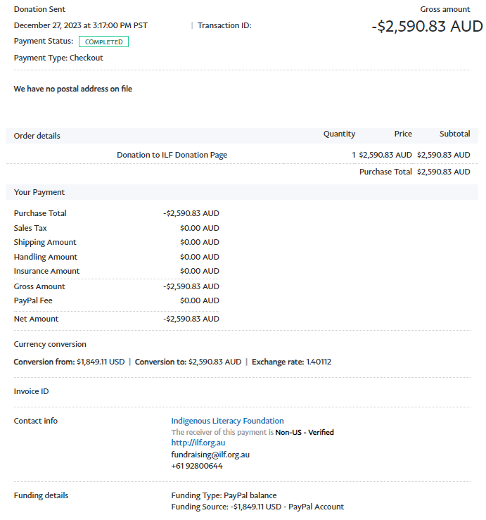The width and height of the screenshot is (486, 520).
Task: Select 'Conversion to: $2,590.83 AUD'
Action: coord(188,362)
